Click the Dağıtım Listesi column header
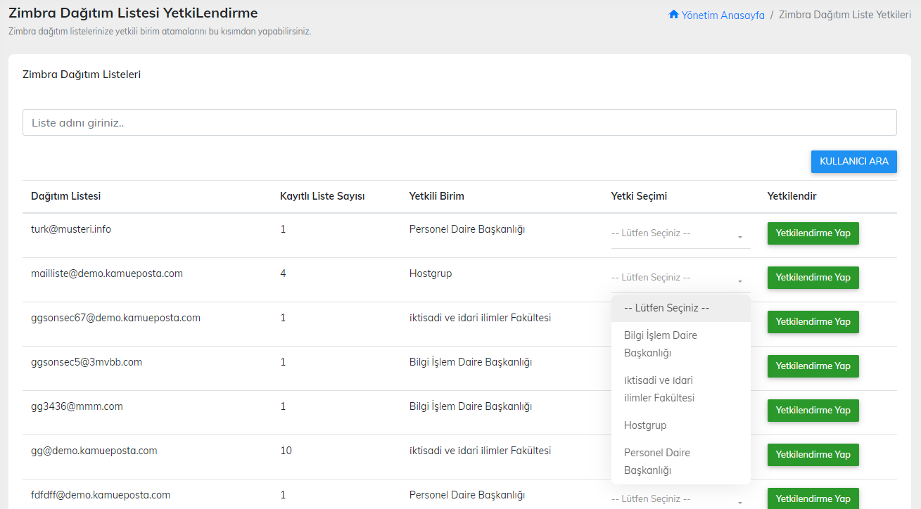Image resolution: width=921 pixels, height=509 pixels. 65,196
